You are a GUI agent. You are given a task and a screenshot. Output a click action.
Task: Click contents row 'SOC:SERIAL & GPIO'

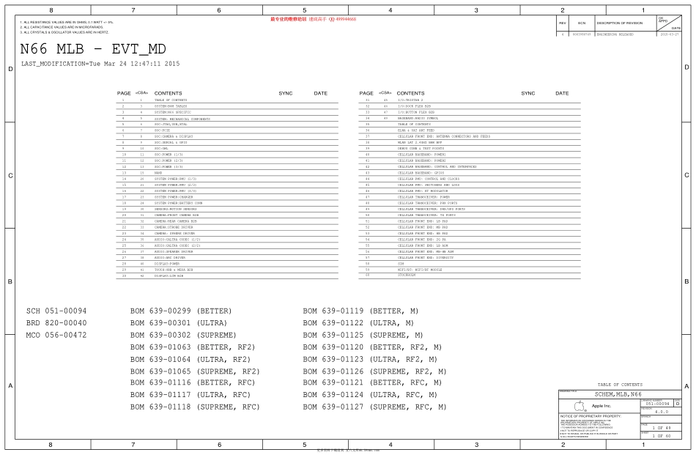[x=227, y=142]
